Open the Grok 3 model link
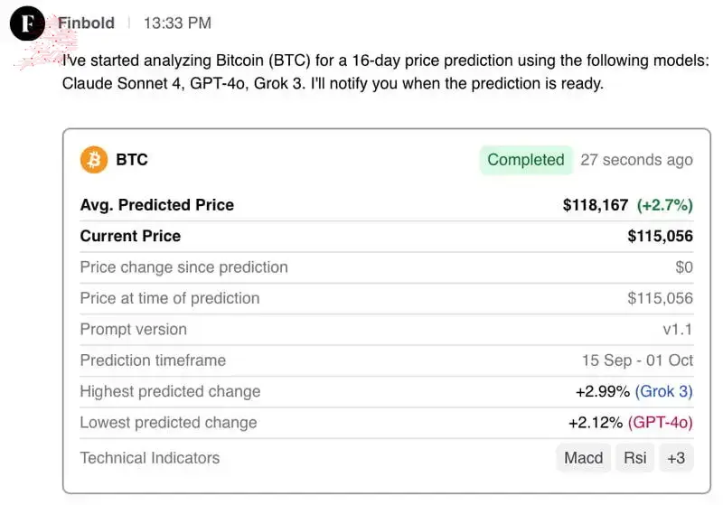Screen dimensions: 723x505 (x=664, y=392)
